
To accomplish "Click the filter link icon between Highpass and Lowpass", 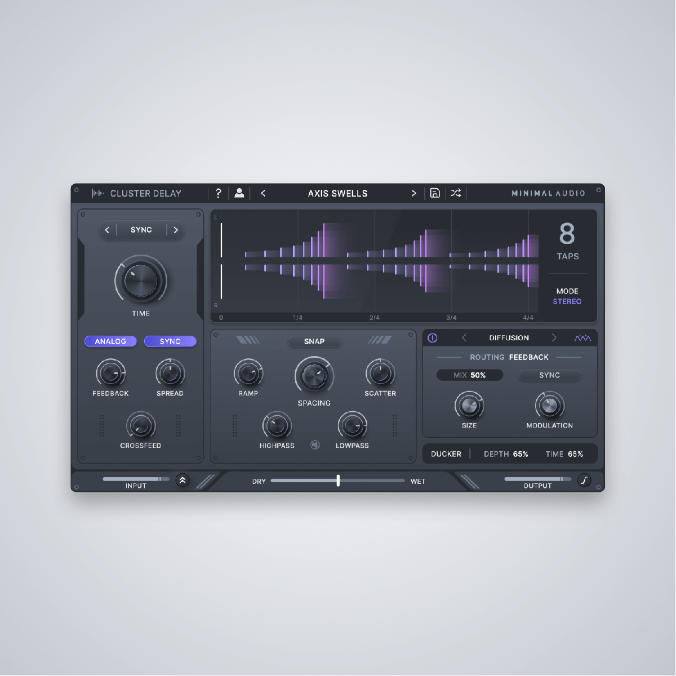I will pos(315,445).
